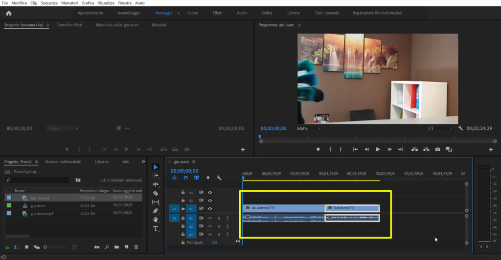Delete selected item with trash icon

136,247
